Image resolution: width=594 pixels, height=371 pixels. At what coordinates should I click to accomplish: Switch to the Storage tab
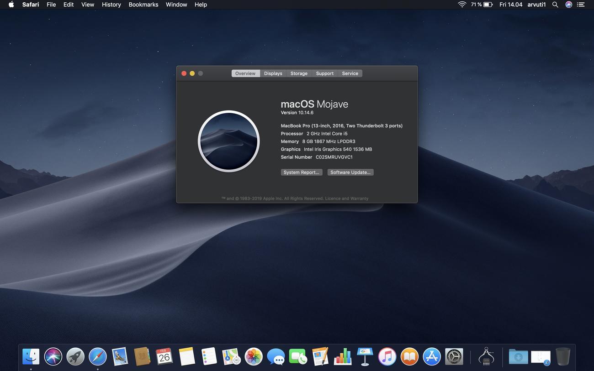[299, 73]
